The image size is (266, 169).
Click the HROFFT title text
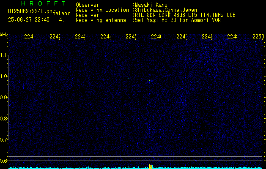point(43,3)
